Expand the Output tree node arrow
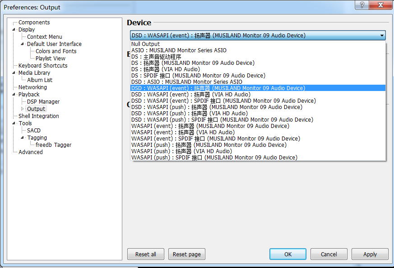The height and width of the screenshot is (268, 394). [x=23, y=109]
